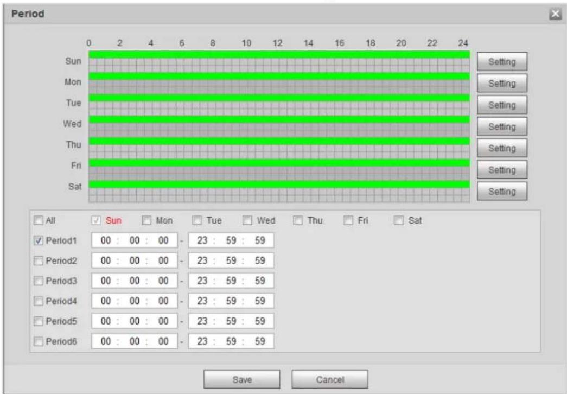The width and height of the screenshot is (567, 394).
Task: Click Period2 start hour field
Action: click(x=106, y=261)
